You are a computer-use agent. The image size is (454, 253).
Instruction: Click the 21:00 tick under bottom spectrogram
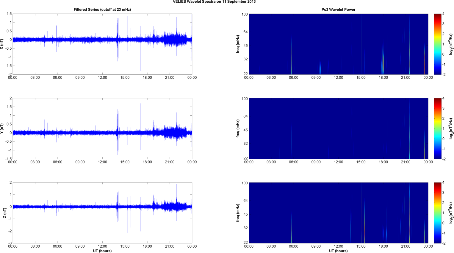point(406,246)
